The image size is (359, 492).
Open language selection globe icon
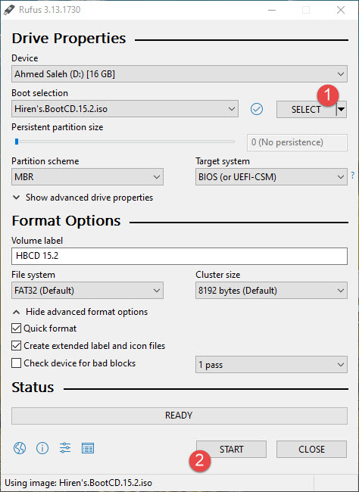[20, 448]
